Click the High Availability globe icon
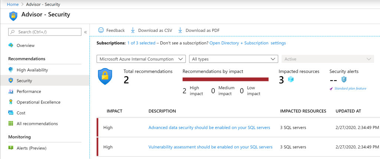Viewport: 380px width, 159px height. click(11, 70)
